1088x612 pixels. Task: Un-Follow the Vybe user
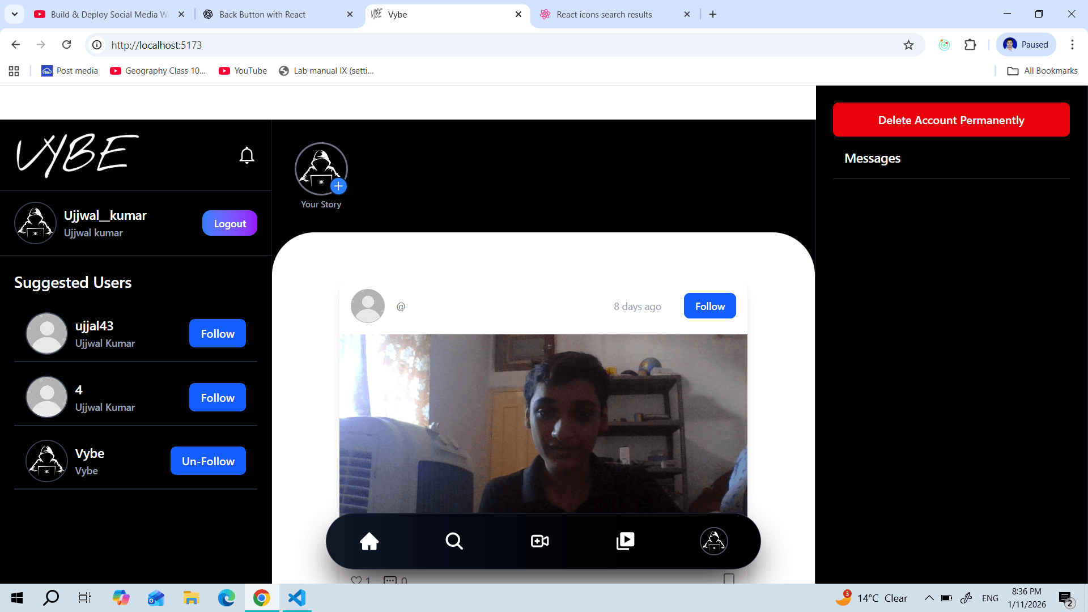pyautogui.click(x=207, y=461)
